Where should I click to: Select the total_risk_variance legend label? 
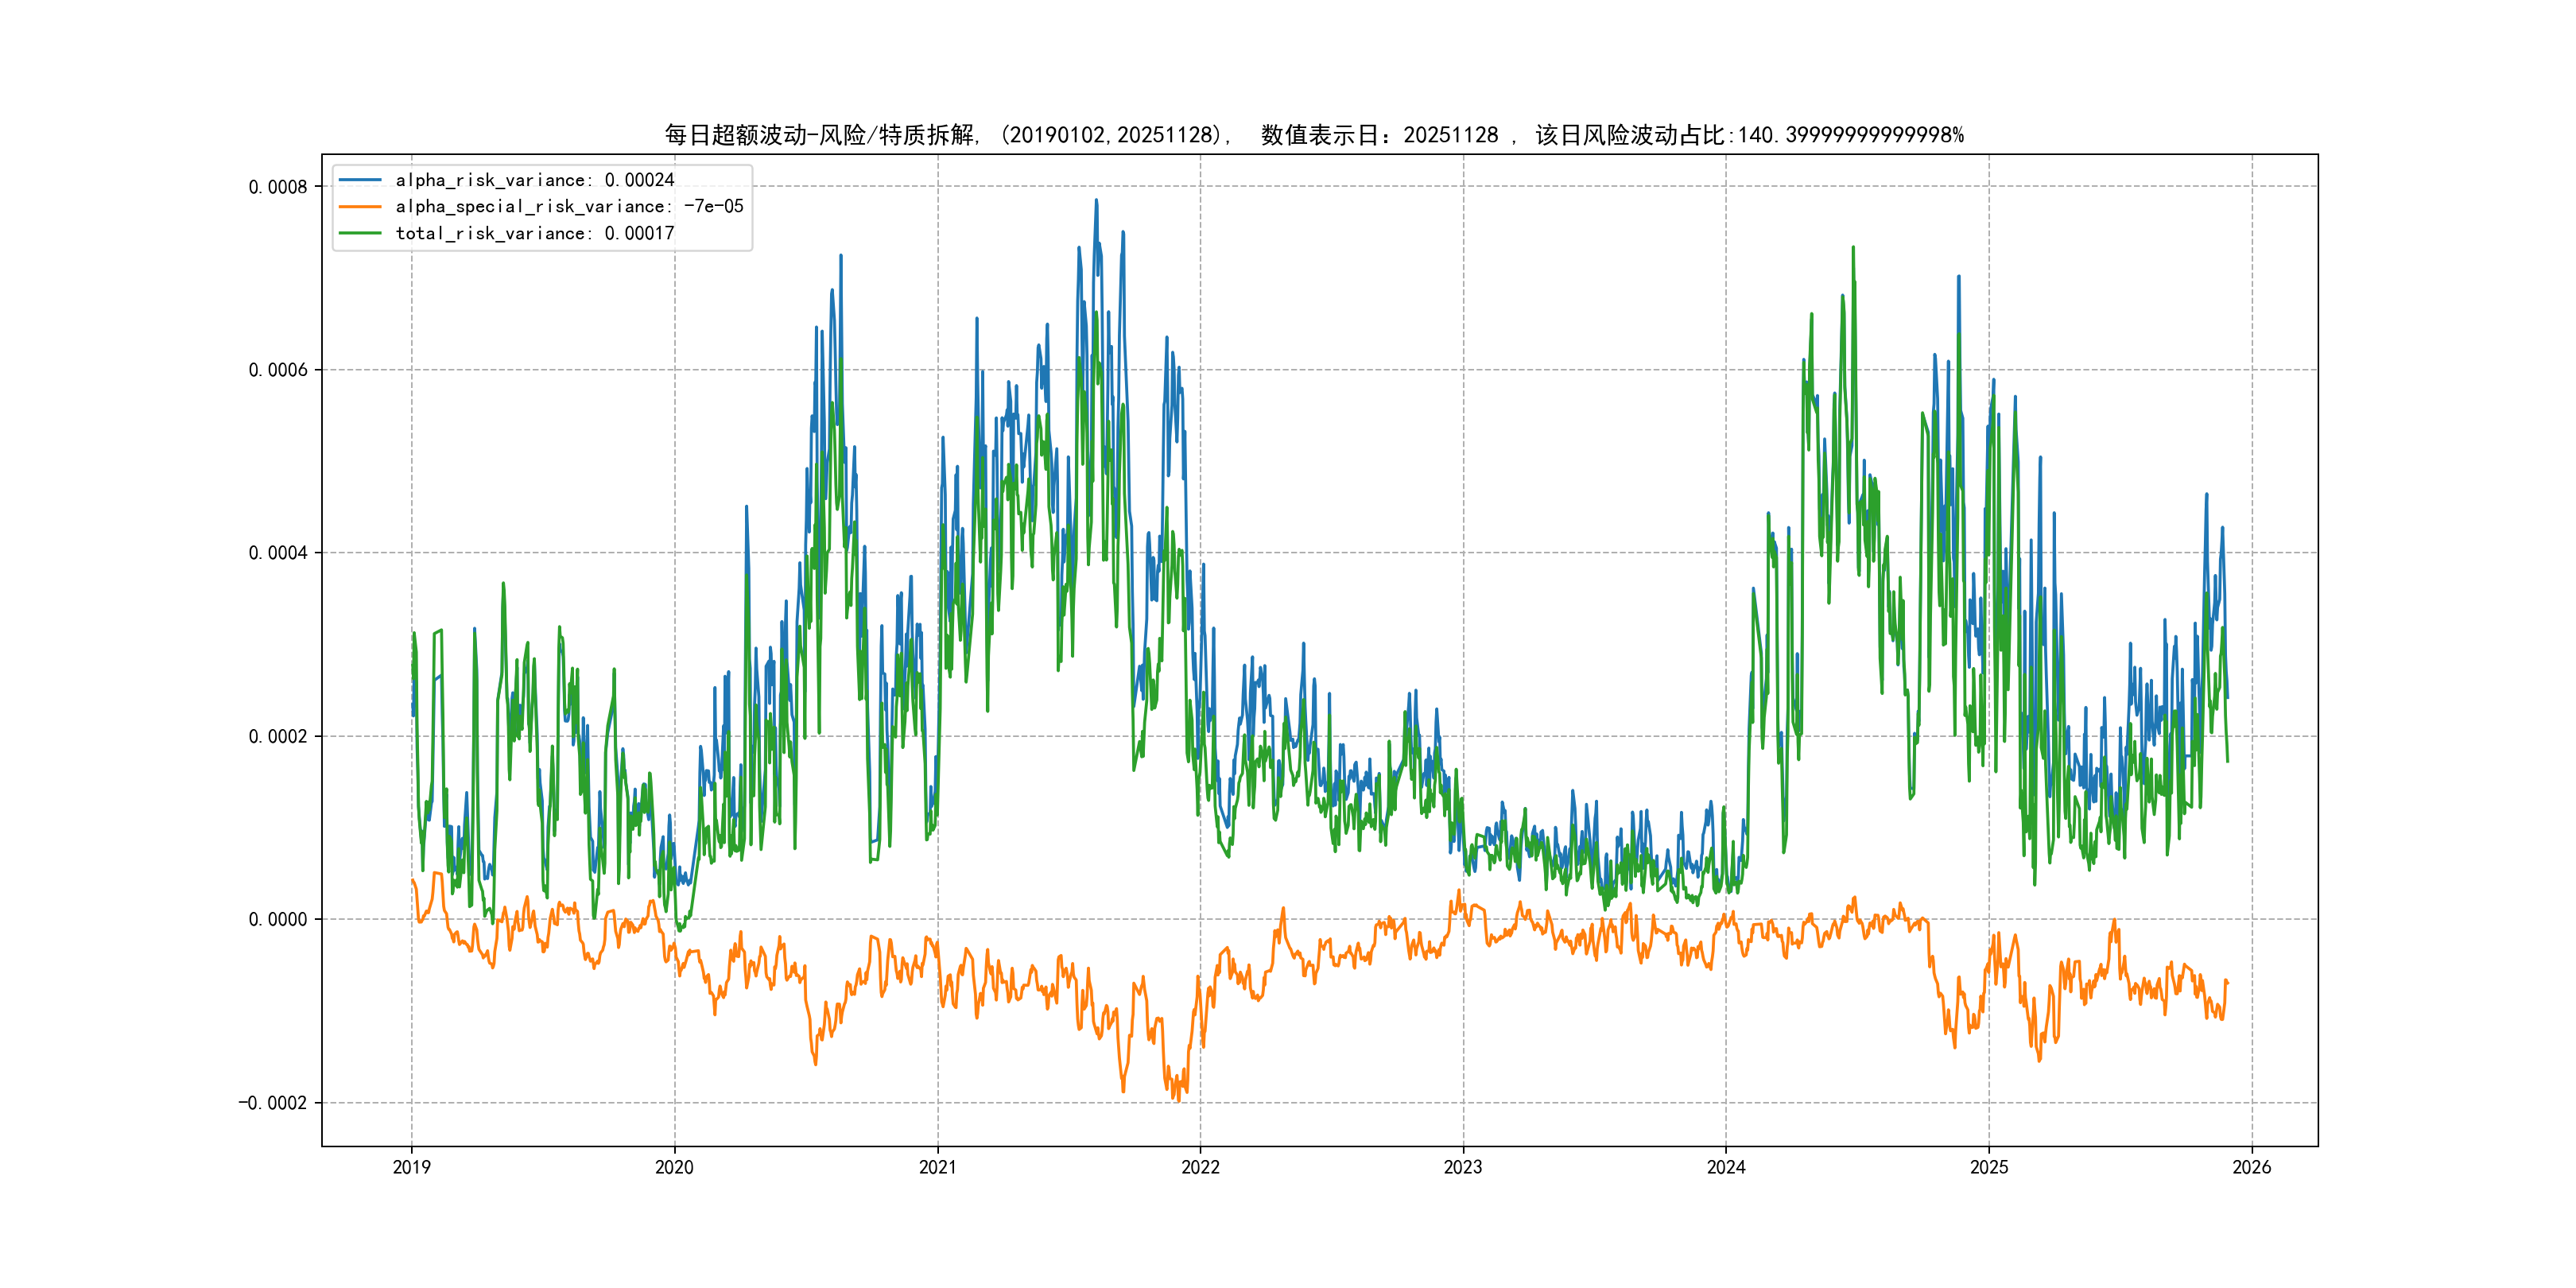[x=534, y=233]
